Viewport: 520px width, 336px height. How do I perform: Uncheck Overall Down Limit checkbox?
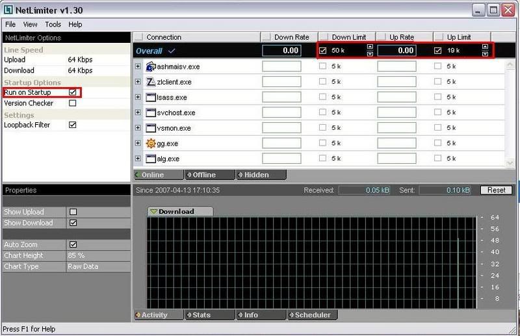[x=322, y=51]
